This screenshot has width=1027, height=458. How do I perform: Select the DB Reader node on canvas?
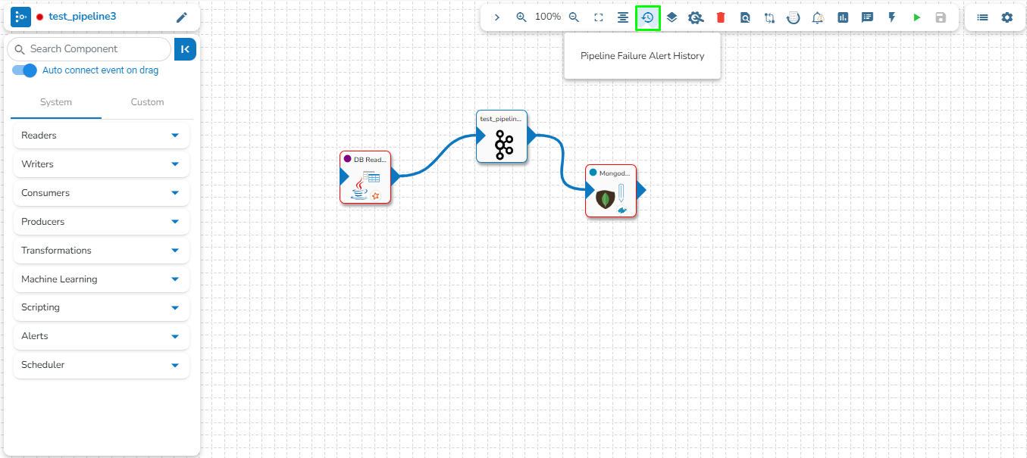pos(365,177)
